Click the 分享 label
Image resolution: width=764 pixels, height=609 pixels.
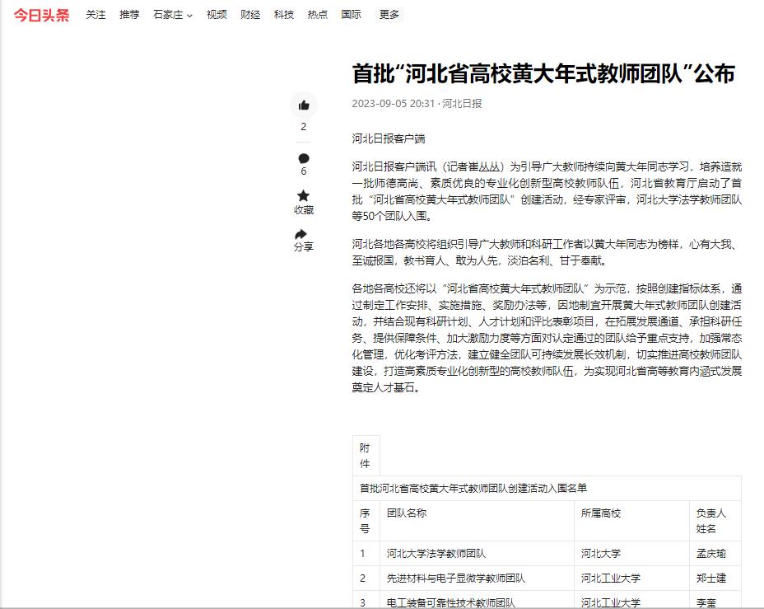click(304, 247)
